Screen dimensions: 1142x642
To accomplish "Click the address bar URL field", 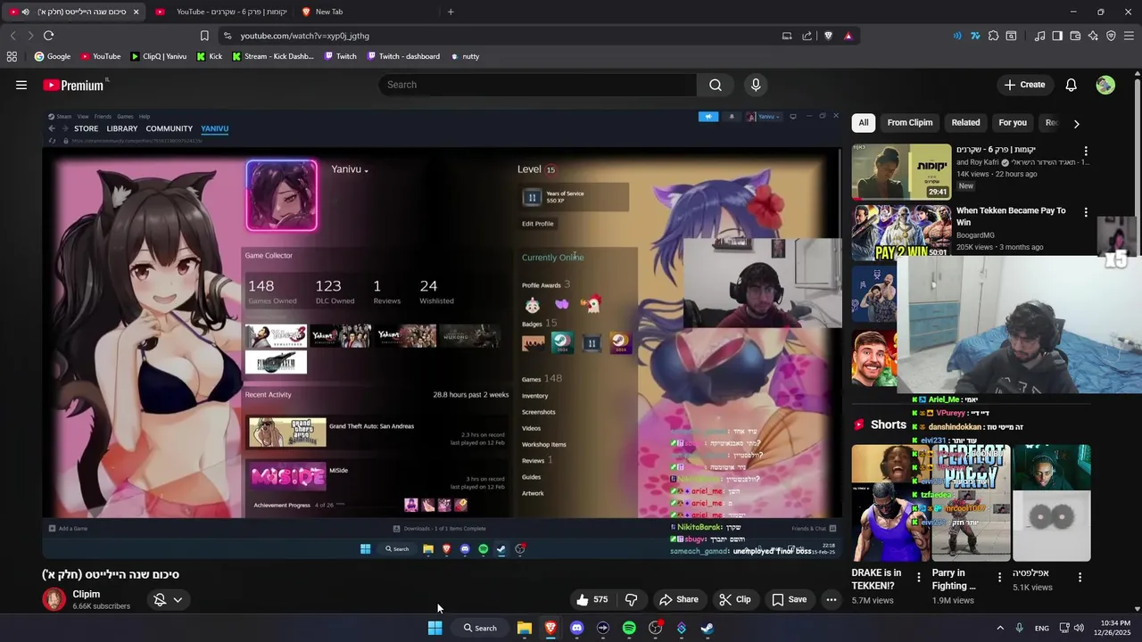I will [x=500, y=36].
